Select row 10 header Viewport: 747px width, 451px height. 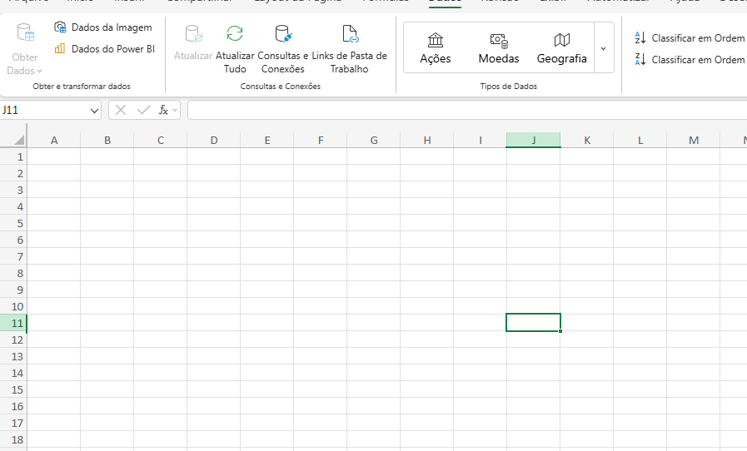click(x=13, y=307)
